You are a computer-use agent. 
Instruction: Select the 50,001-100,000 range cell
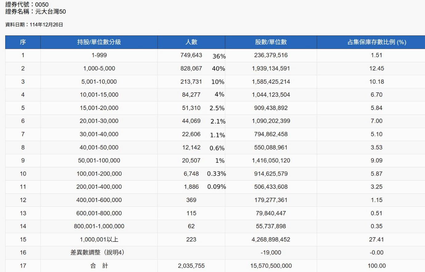pyautogui.click(x=99, y=160)
